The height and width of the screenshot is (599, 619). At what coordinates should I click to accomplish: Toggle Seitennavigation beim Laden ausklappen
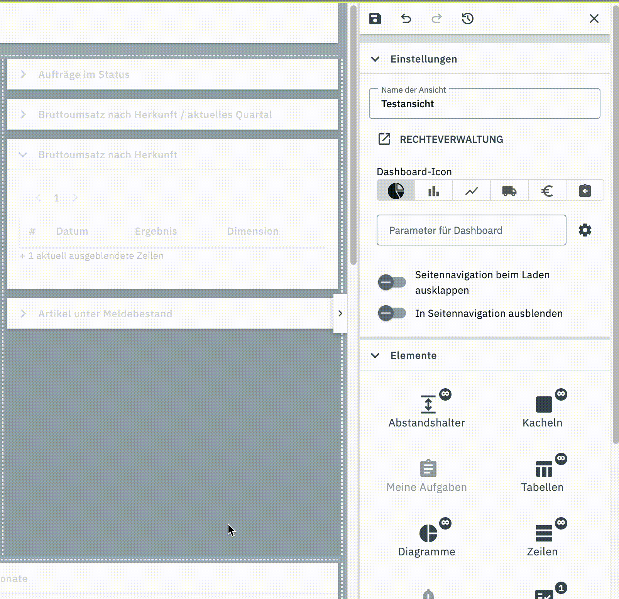(392, 282)
